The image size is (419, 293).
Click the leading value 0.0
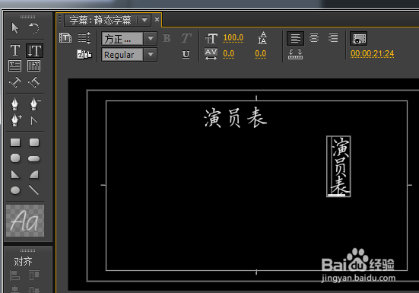tap(261, 54)
